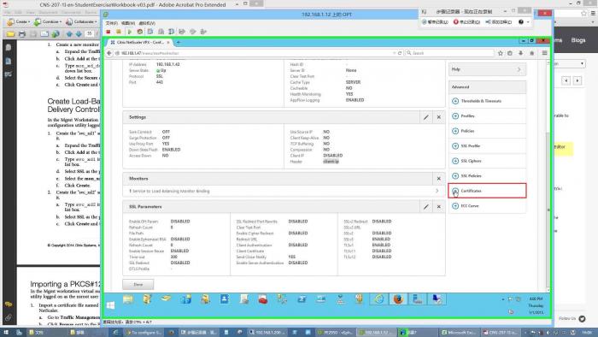Open a new Firefox tab

coord(178,43)
